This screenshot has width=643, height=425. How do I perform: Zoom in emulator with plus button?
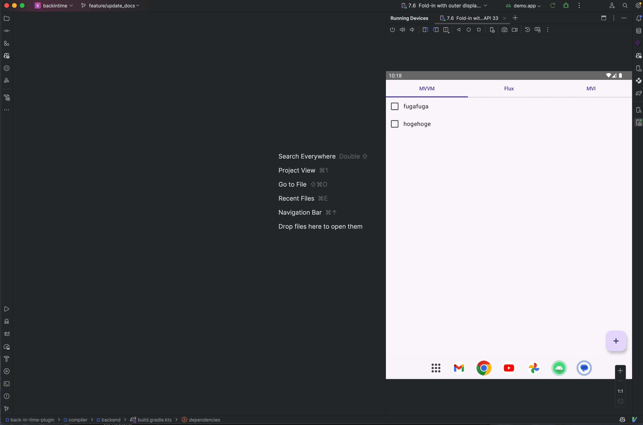tap(620, 371)
